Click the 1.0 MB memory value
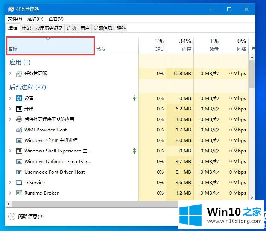 183,119
